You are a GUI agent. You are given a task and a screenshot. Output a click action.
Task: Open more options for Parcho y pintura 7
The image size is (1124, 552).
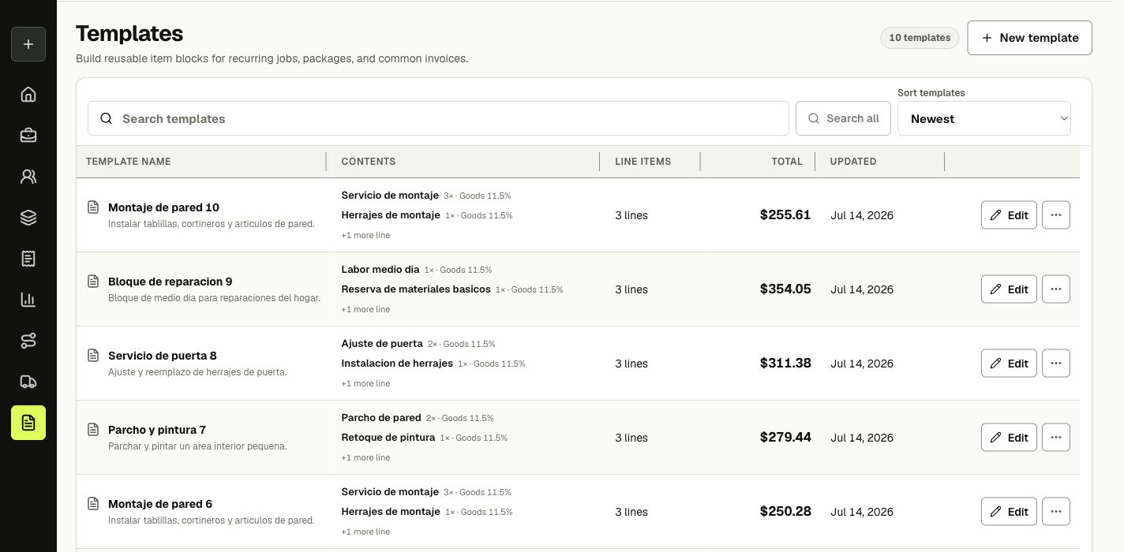click(1056, 437)
